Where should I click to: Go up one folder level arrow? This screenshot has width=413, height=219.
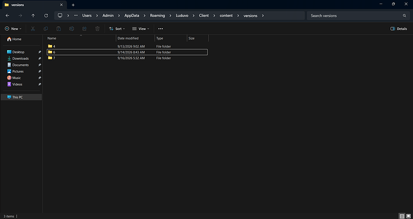(33, 16)
